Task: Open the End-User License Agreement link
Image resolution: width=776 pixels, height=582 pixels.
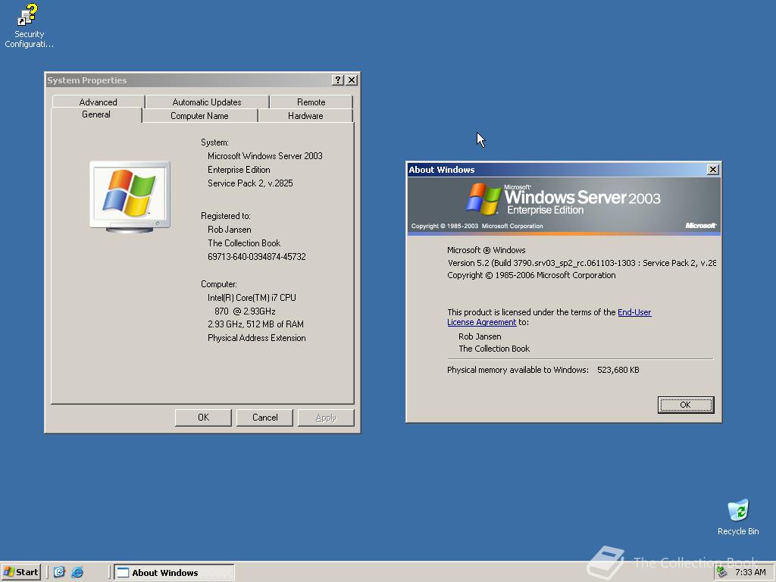Action: tap(549, 318)
